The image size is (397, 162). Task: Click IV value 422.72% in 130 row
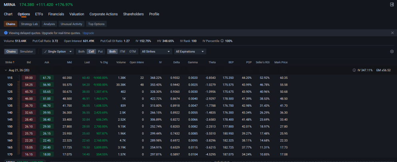(x=157, y=99)
